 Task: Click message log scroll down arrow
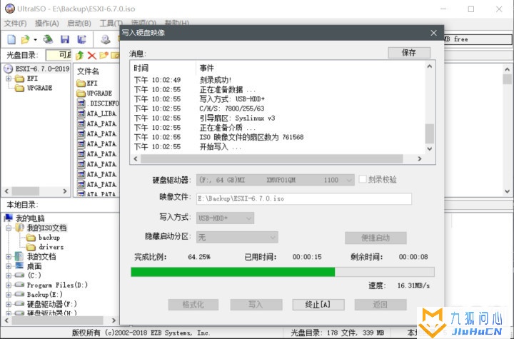click(x=430, y=149)
